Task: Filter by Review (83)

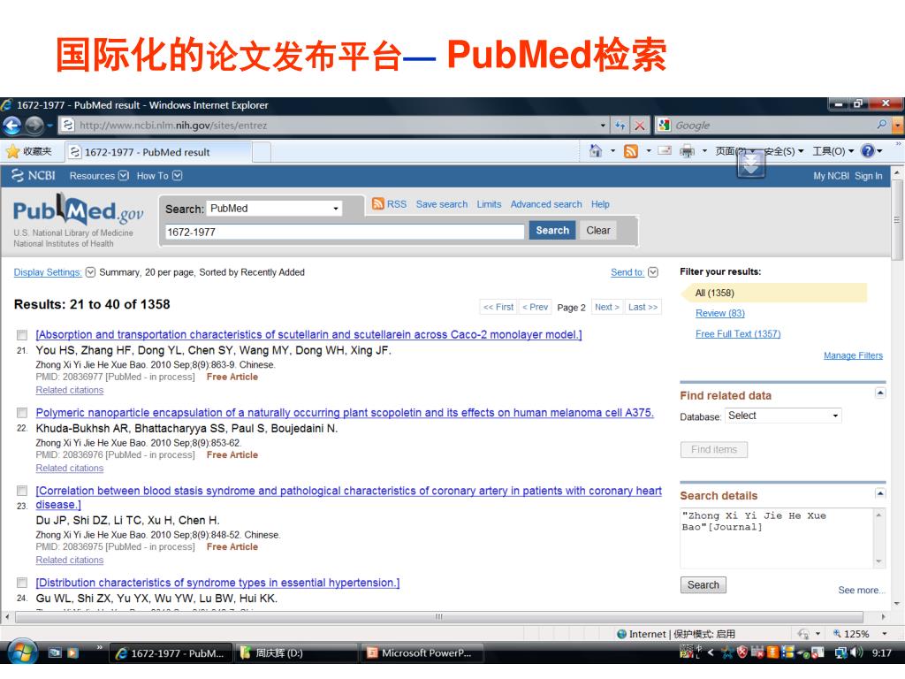Action: [x=719, y=313]
